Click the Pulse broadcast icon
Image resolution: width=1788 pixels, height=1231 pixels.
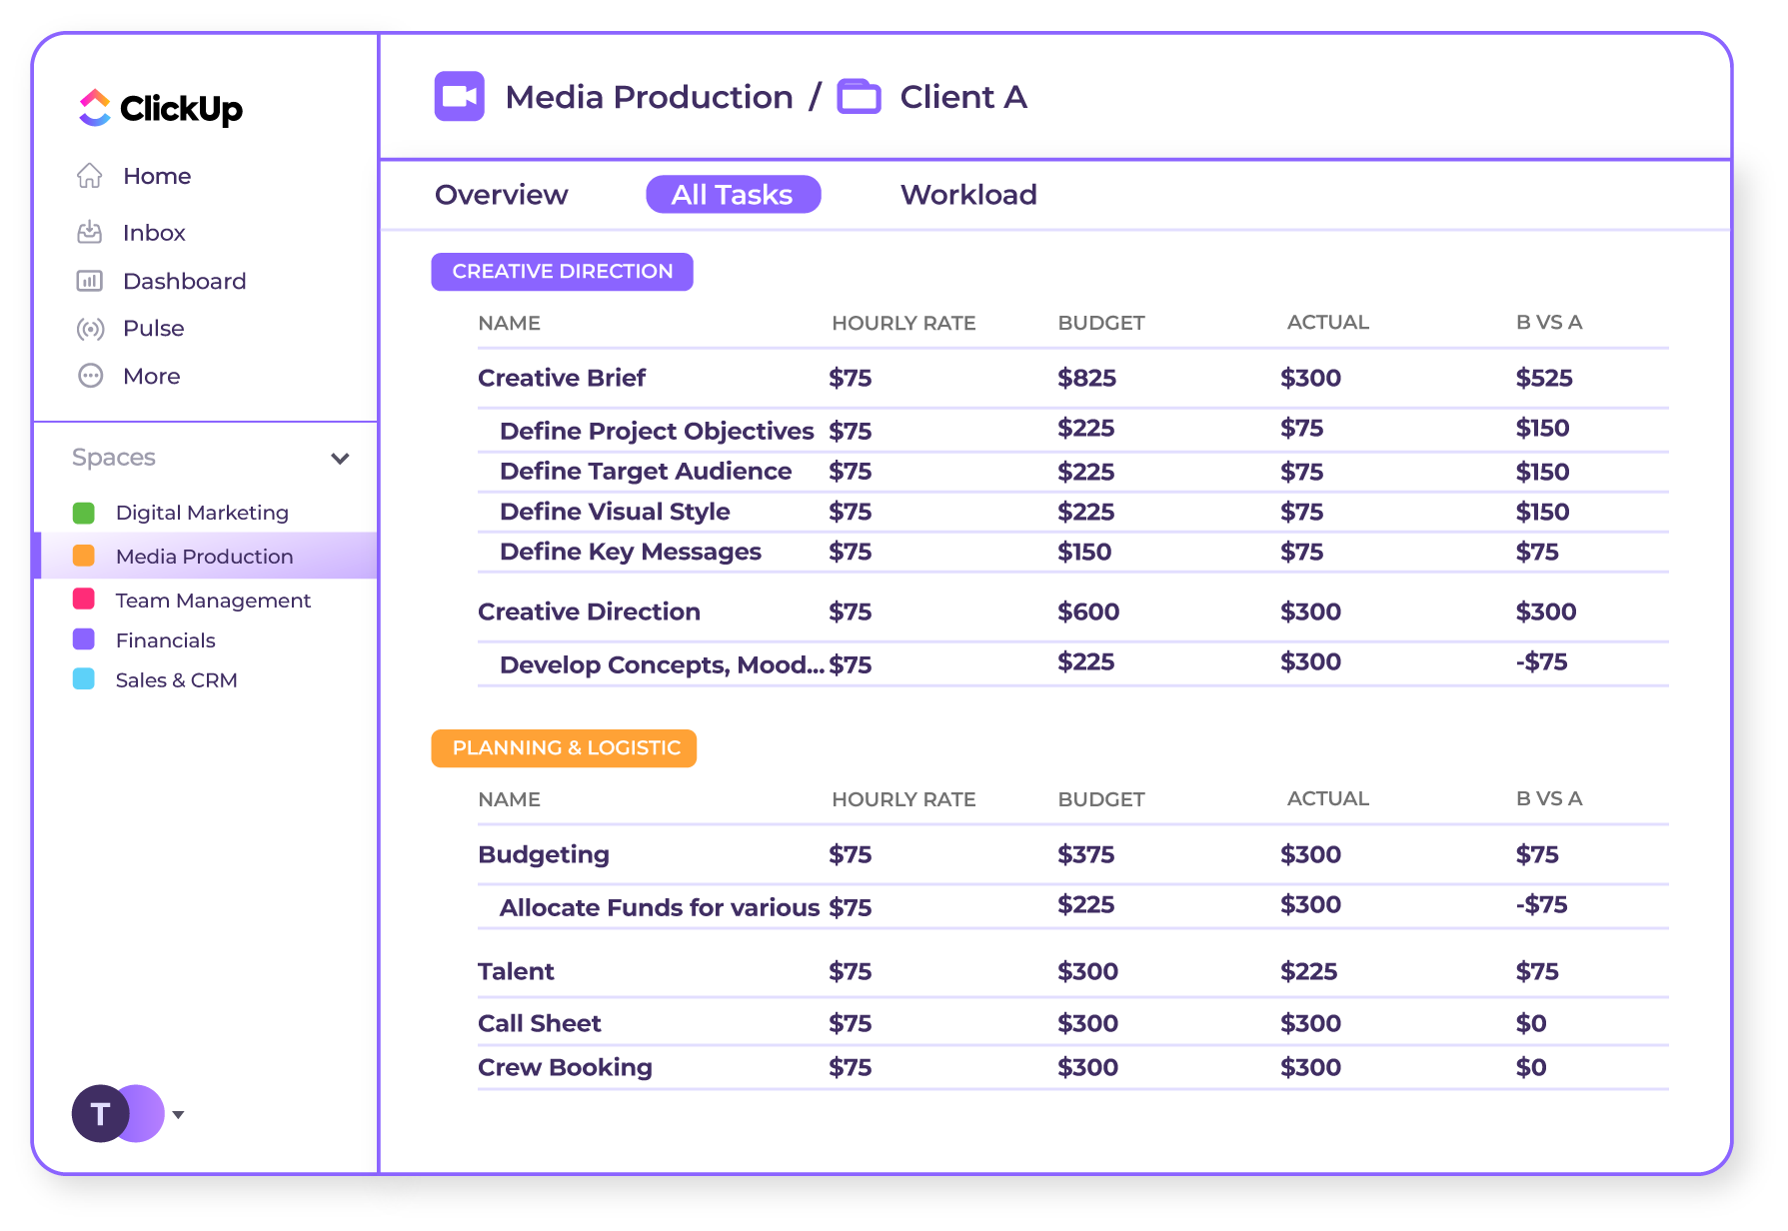pyautogui.click(x=90, y=329)
